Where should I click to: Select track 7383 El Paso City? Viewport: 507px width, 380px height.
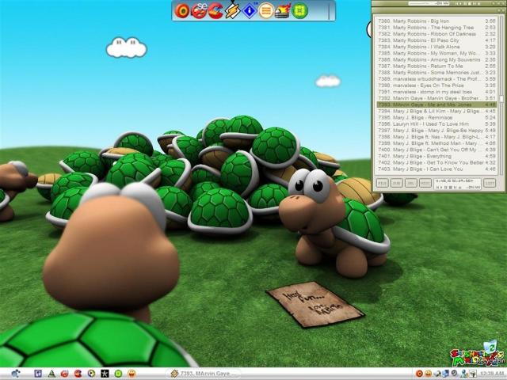pyautogui.click(x=436, y=40)
